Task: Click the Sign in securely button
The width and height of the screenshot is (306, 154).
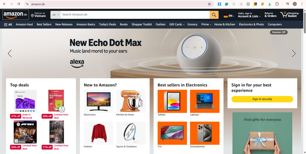Action: pos(262,99)
